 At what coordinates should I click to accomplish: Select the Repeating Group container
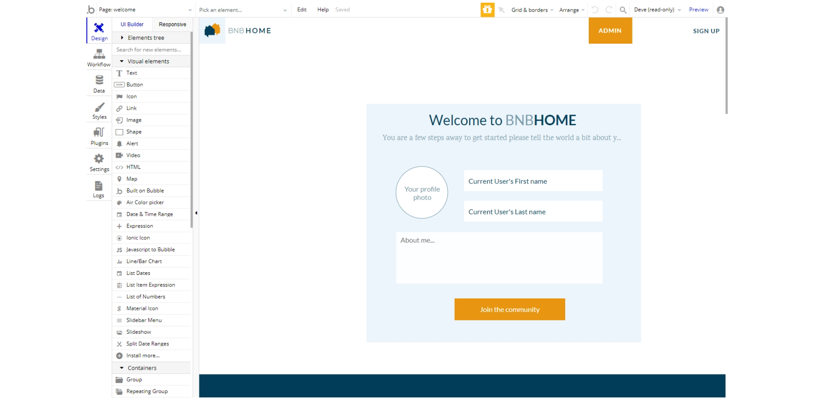coord(151,392)
